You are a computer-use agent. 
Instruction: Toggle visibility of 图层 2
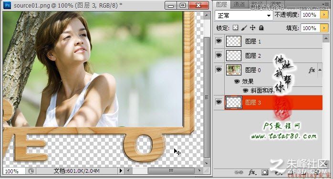tap(219, 55)
